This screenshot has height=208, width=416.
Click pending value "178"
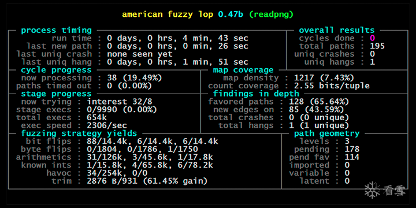(352, 150)
